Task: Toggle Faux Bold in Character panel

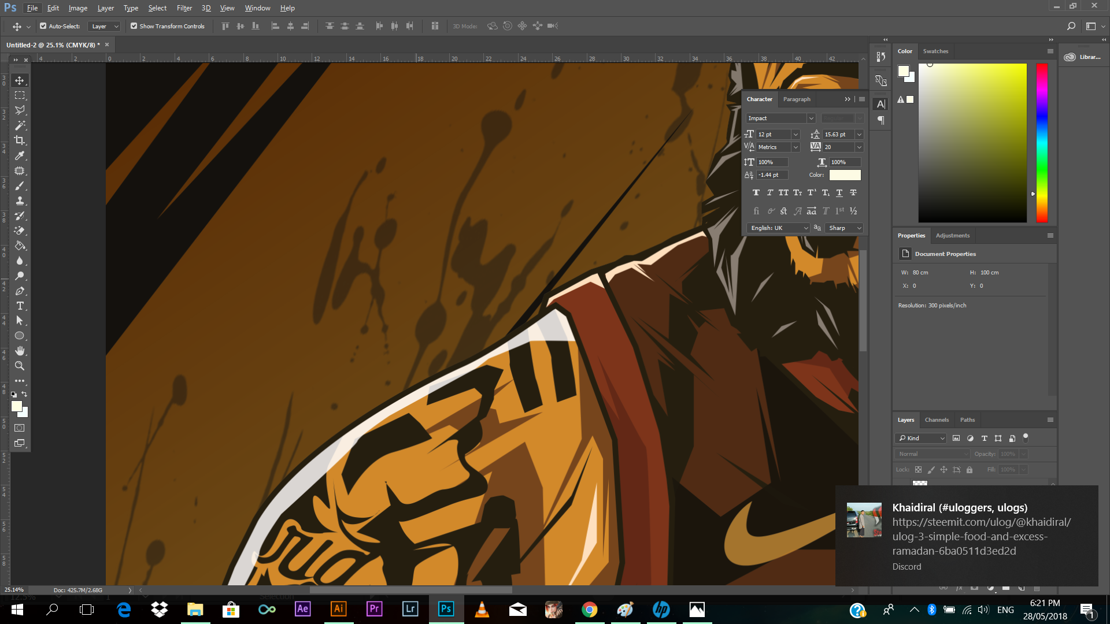Action: click(x=756, y=192)
